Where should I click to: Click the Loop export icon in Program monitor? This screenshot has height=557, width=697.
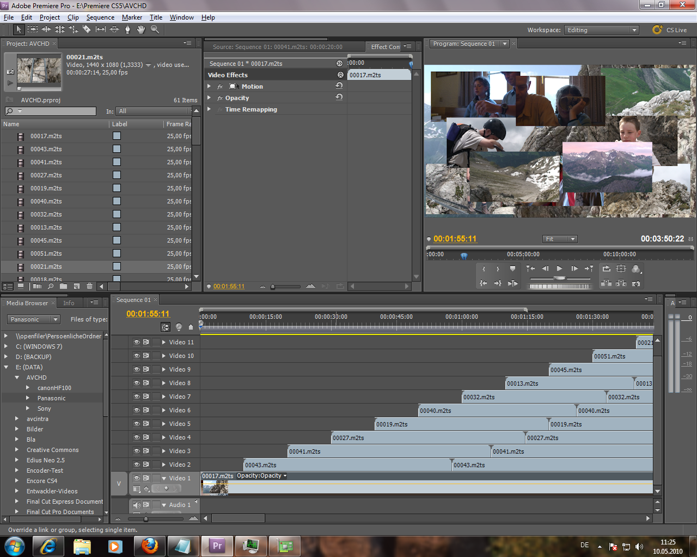[x=606, y=269]
